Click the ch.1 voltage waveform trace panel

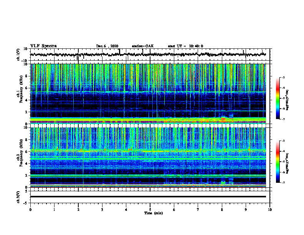pos(150,55)
